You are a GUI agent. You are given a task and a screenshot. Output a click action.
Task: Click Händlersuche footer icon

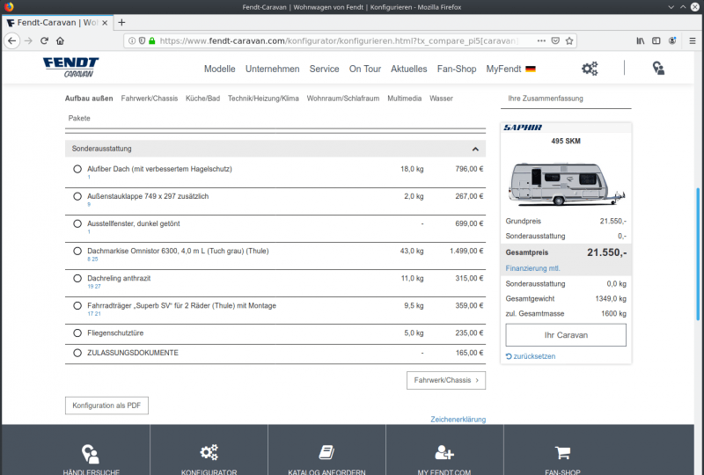coord(91,454)
